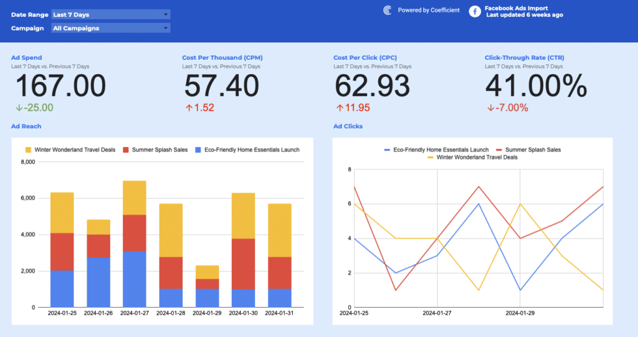Click the green down arrow under Ad Spend
This screenshot has height=337, width=638.
(x=19, y=108)
